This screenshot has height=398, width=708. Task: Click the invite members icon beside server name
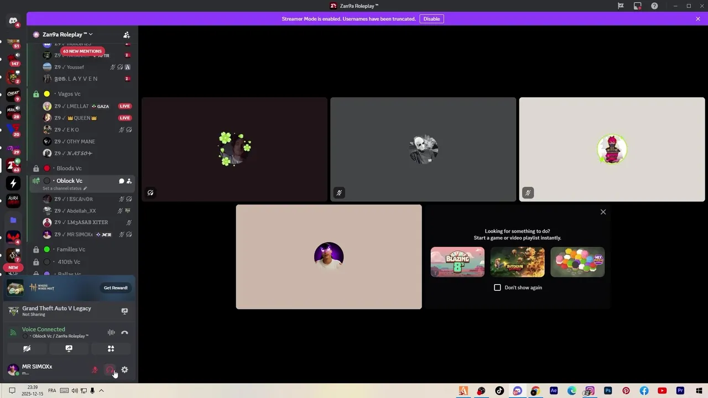[x=127, y=35]
